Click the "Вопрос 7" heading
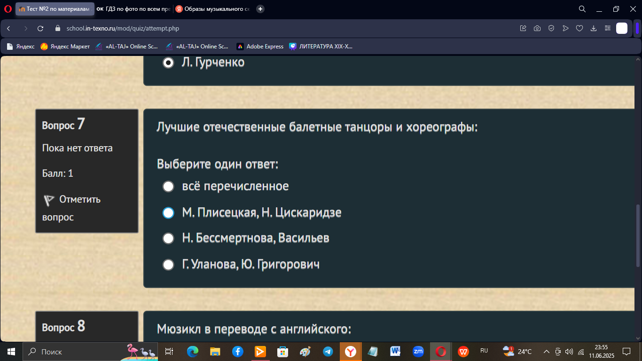The height and width of the screenshot is (361, 642). click(63, 124)
